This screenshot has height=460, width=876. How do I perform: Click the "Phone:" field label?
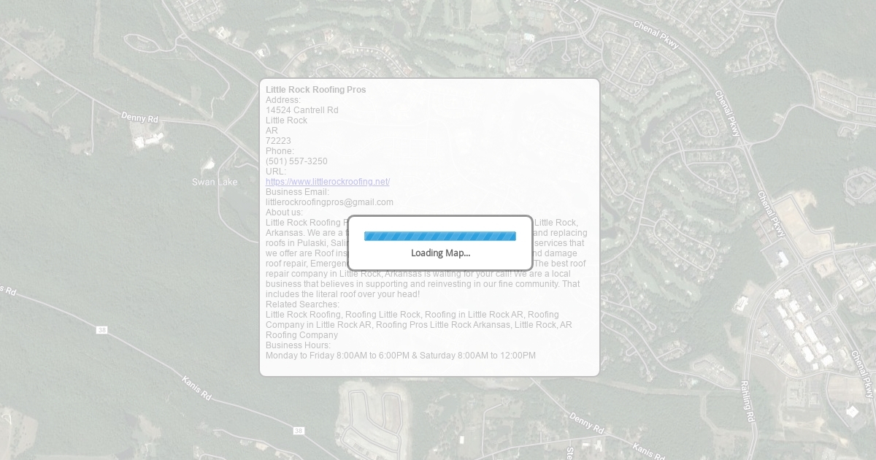pos(280,151)
